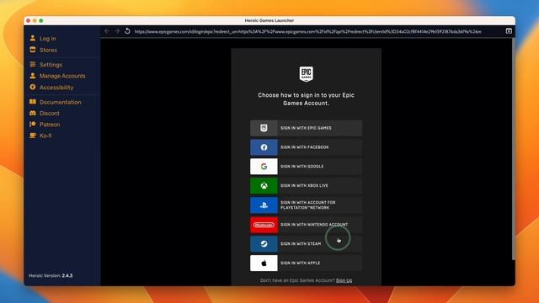Click the Accessibility icon
Image resolution: width=539 pixels, height=303 pixels.
tap(33, 88)
